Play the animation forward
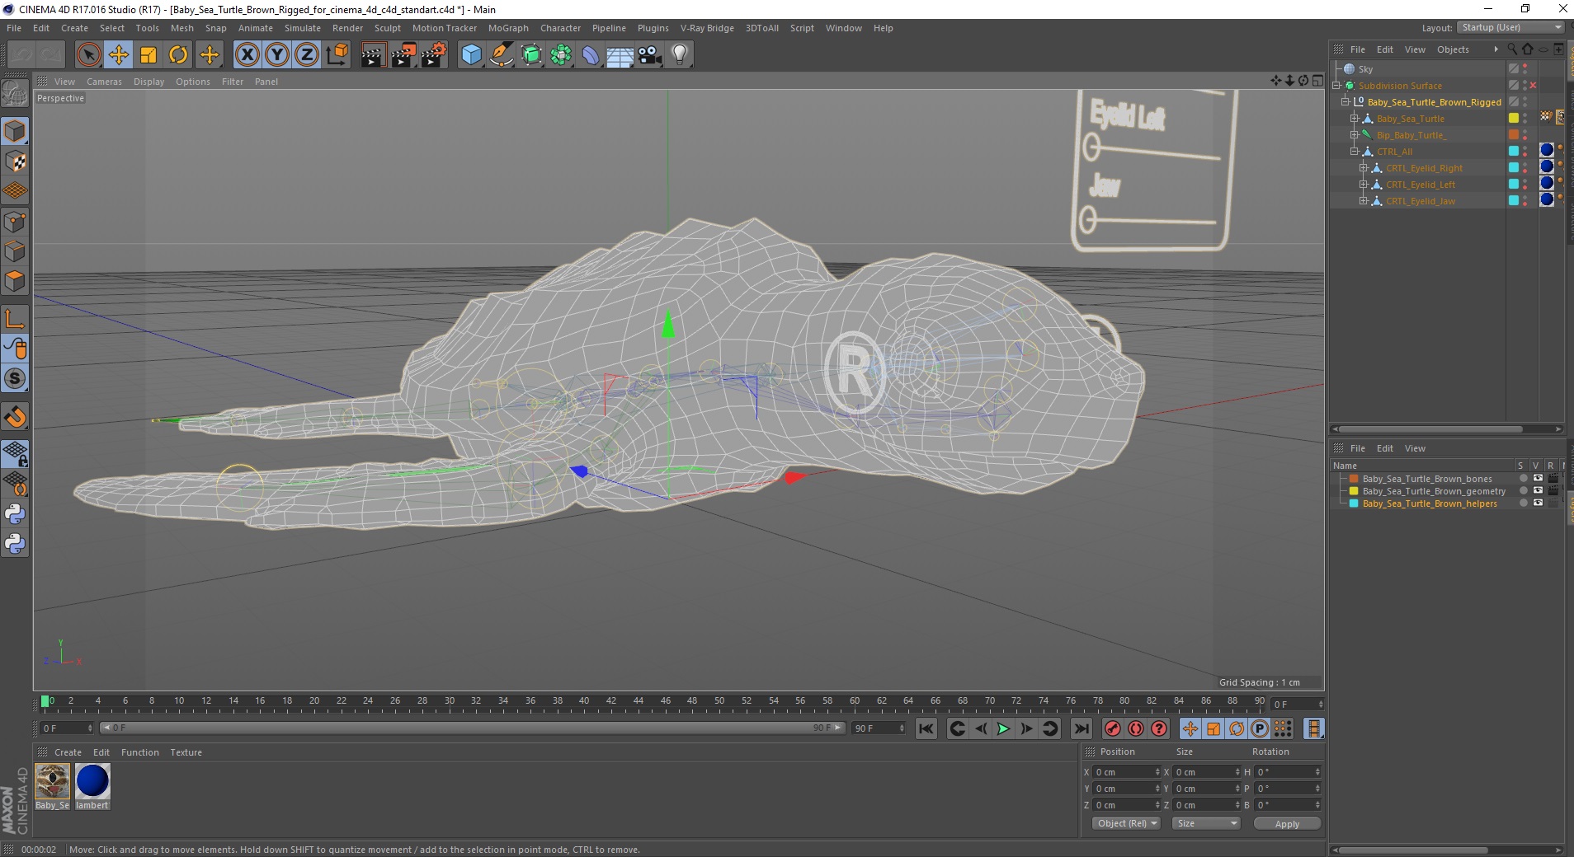1574x857 pixels. pos(1003,728)
